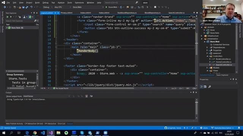Toggle word wrap in the Output toolbar
The image size is (243, 136).
91,96
